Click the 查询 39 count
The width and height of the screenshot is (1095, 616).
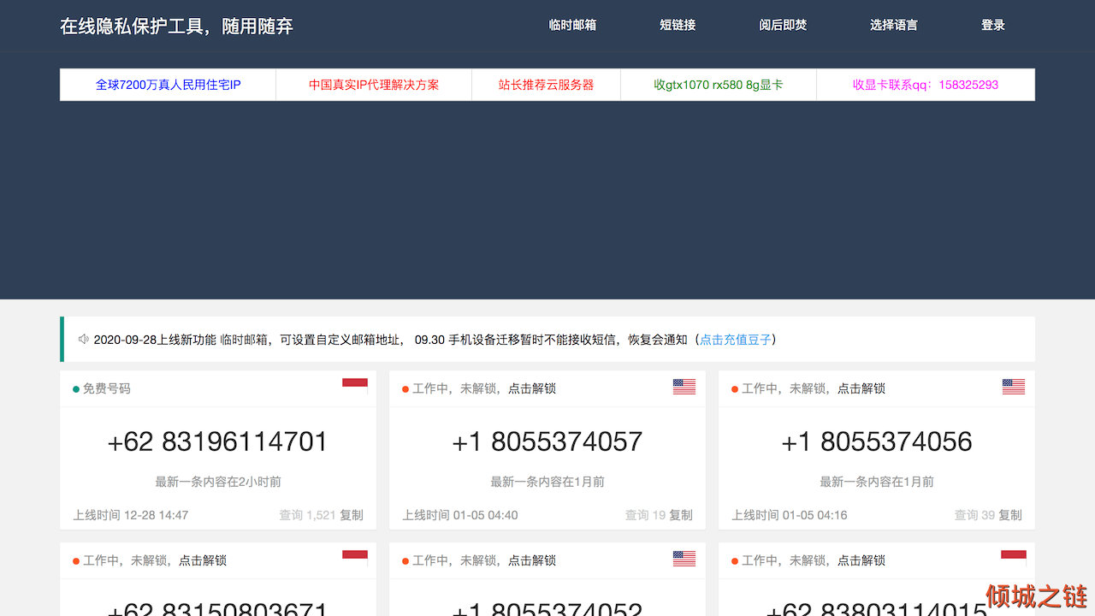pyautogui.click(x=974, y=515)
